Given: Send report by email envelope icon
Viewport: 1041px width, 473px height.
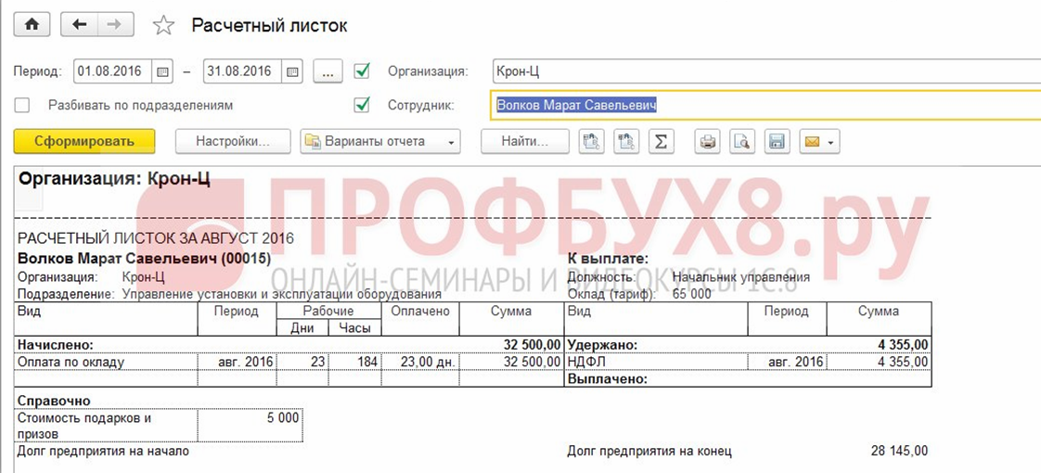Looking at the screenshot, I should [x=813, y=141].
